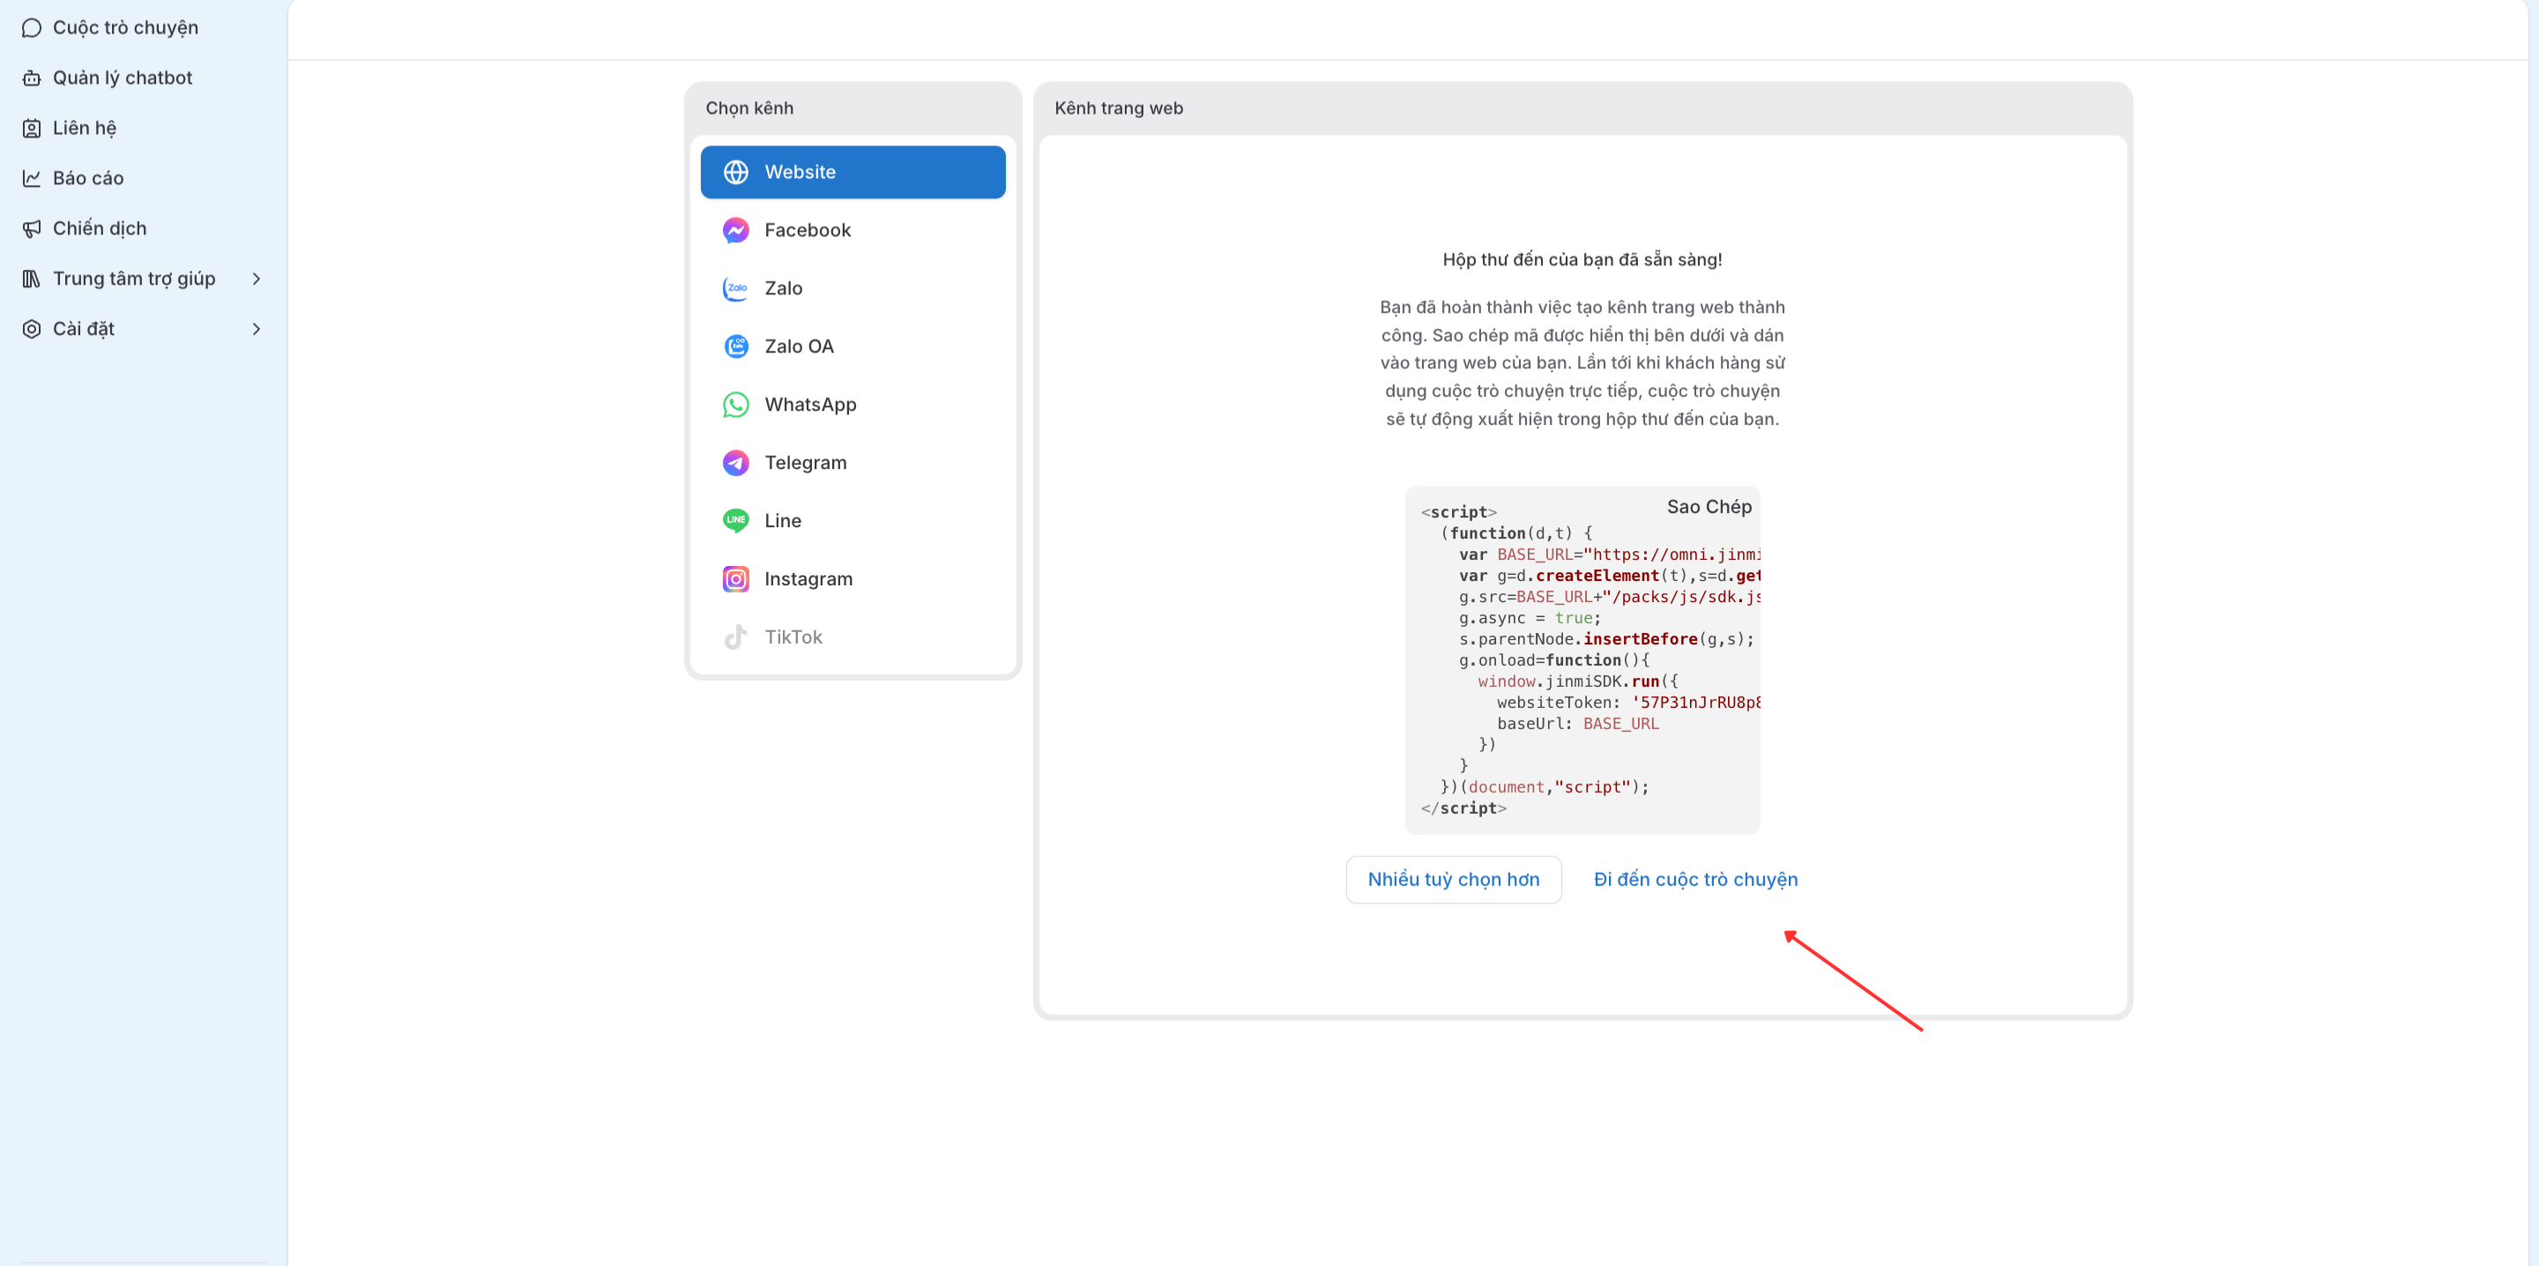The width and height of the screenshot is (2539, 1266).
Task: Expand Trung tâm trợ giúp chevron
Action: (x=257, y=279)
